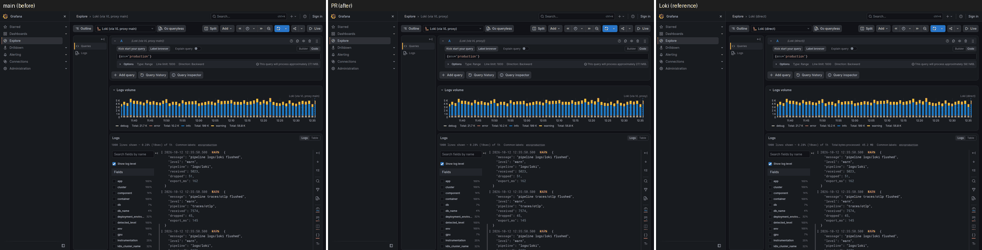The width and height of the screenshot is (982, 250).
Task: Switch to Table tab in main (before) Logs panel
Action: 315,138
